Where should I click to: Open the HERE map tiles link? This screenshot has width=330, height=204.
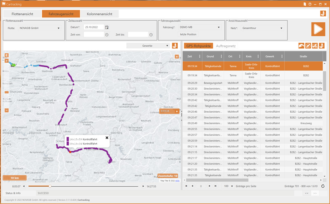[x=177, y=180]
